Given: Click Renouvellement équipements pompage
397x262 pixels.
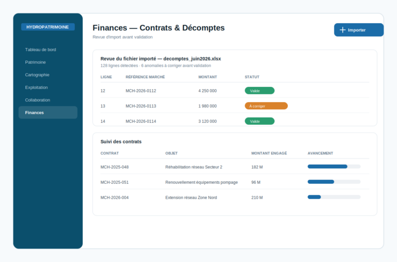Looking at the screenshot, I should [202, 182].
